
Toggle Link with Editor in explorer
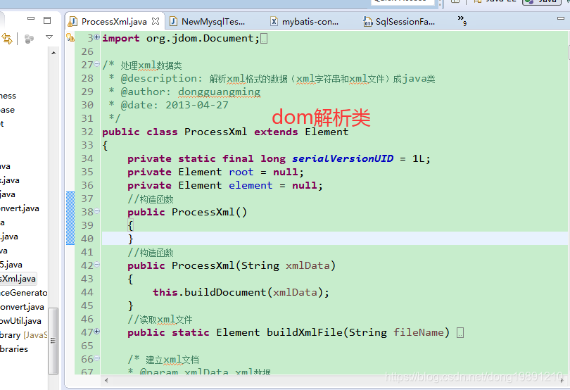coord(7,39)
